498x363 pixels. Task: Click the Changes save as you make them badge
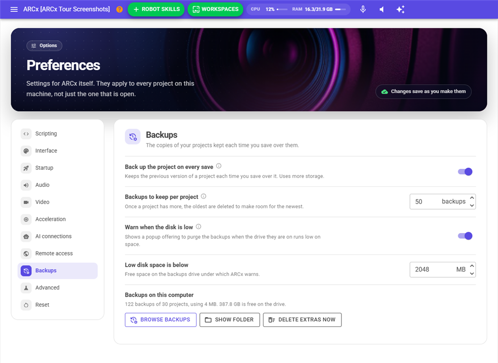tap(424, 91)
